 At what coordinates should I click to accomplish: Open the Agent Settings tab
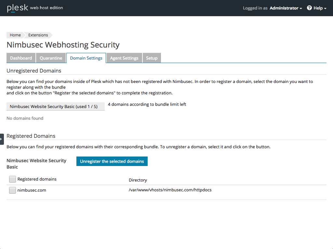(124, 58)
